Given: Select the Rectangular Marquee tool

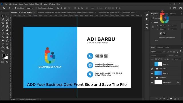Looking at the screenshot, I should [7, 16].
